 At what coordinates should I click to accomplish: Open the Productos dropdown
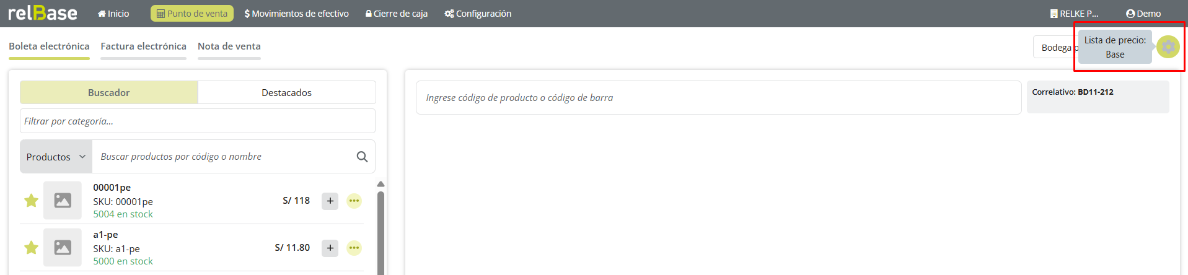click(x=56, y=157)
